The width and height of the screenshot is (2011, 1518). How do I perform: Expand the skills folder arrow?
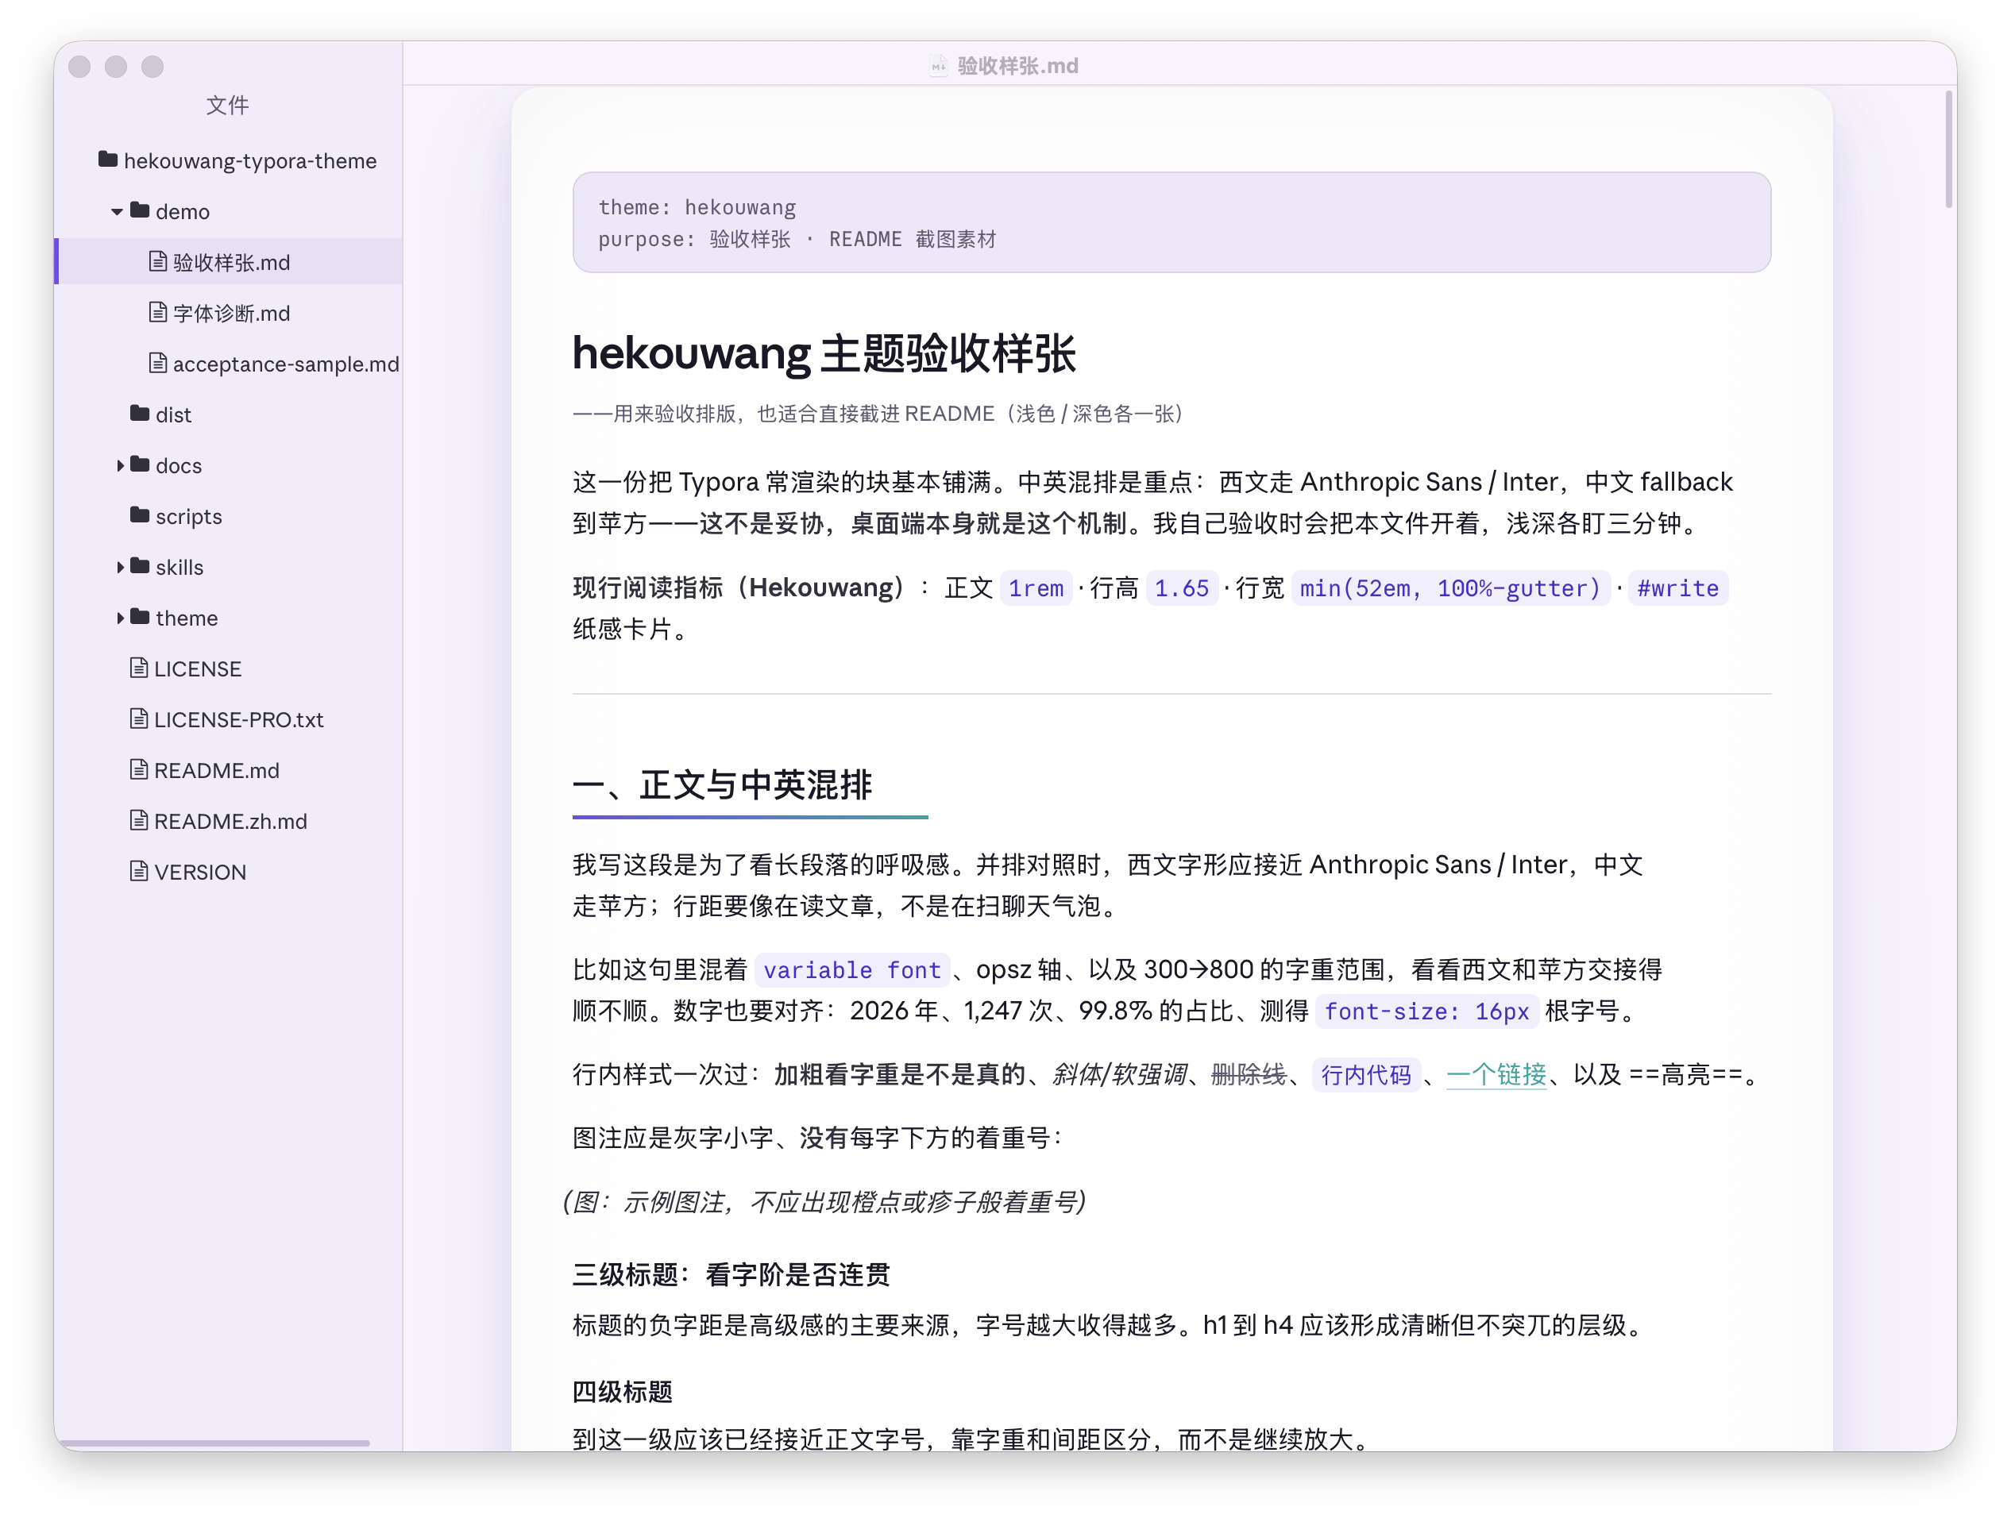(120, 567)
